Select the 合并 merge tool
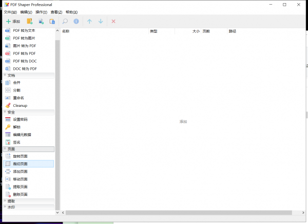 tap(29, 83)
